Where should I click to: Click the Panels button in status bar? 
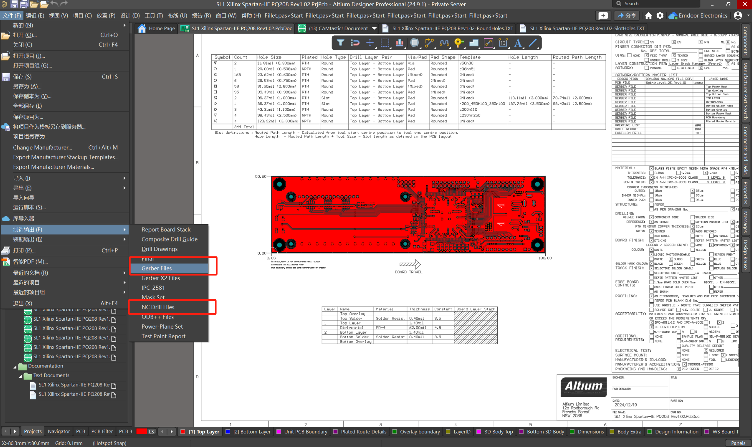click(738, 443)
